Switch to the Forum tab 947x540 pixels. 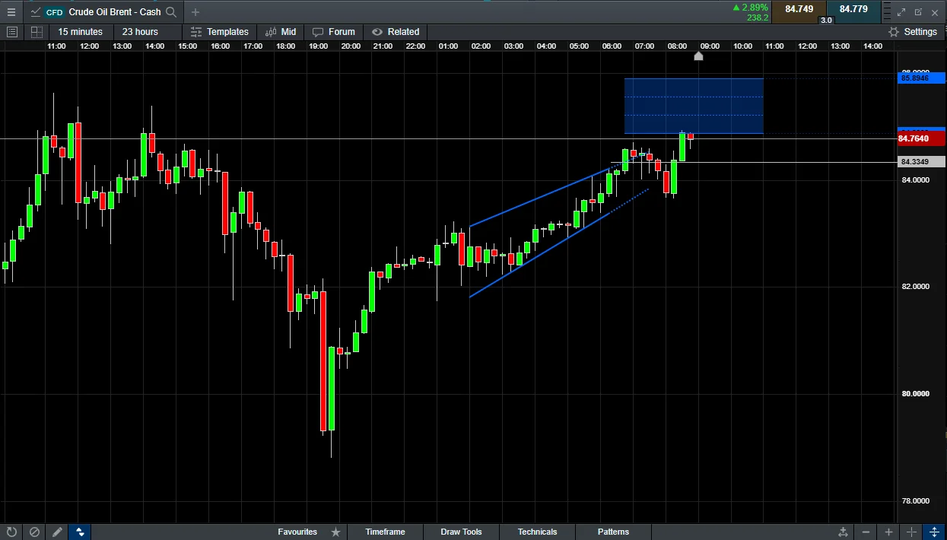click(x=333, y=31)
